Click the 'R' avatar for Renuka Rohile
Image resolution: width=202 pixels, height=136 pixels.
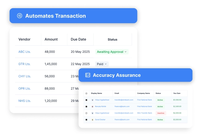(92, 107)
